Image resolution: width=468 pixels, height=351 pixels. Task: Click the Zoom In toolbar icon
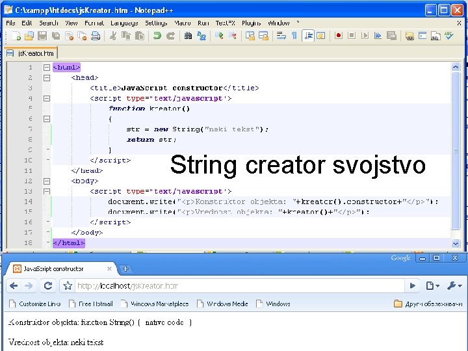click(219, 36)
